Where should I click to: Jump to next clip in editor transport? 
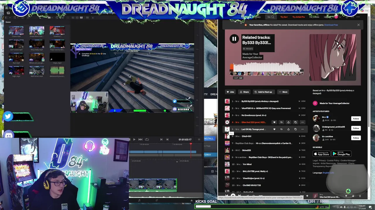pyautogui.click(x=140, y=139)
